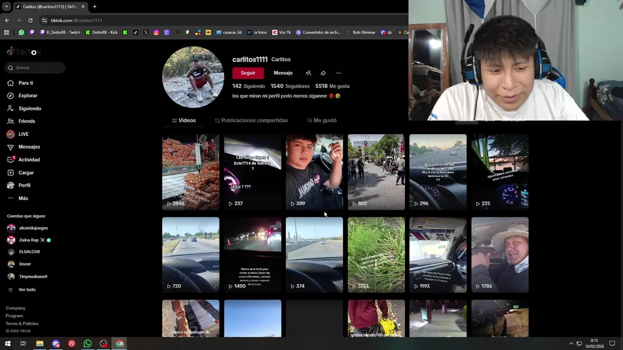Open video with 296 views

point(438,172)
